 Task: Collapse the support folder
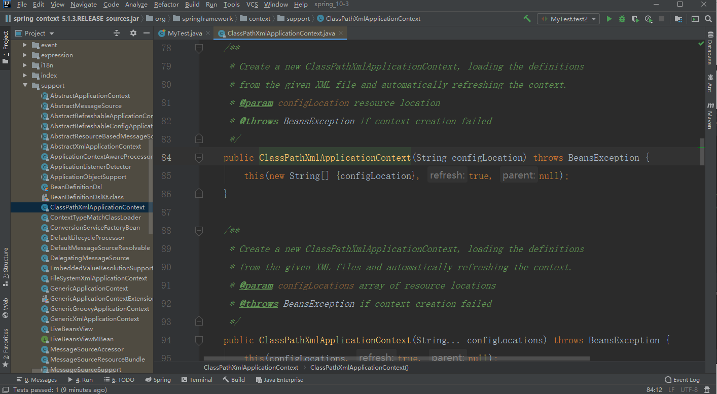(24, 86)
